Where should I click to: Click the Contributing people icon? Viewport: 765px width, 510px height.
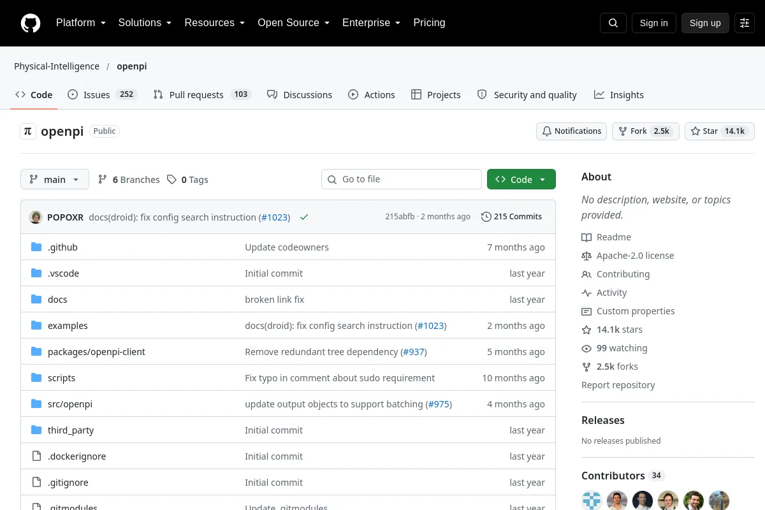click(586, 274)
